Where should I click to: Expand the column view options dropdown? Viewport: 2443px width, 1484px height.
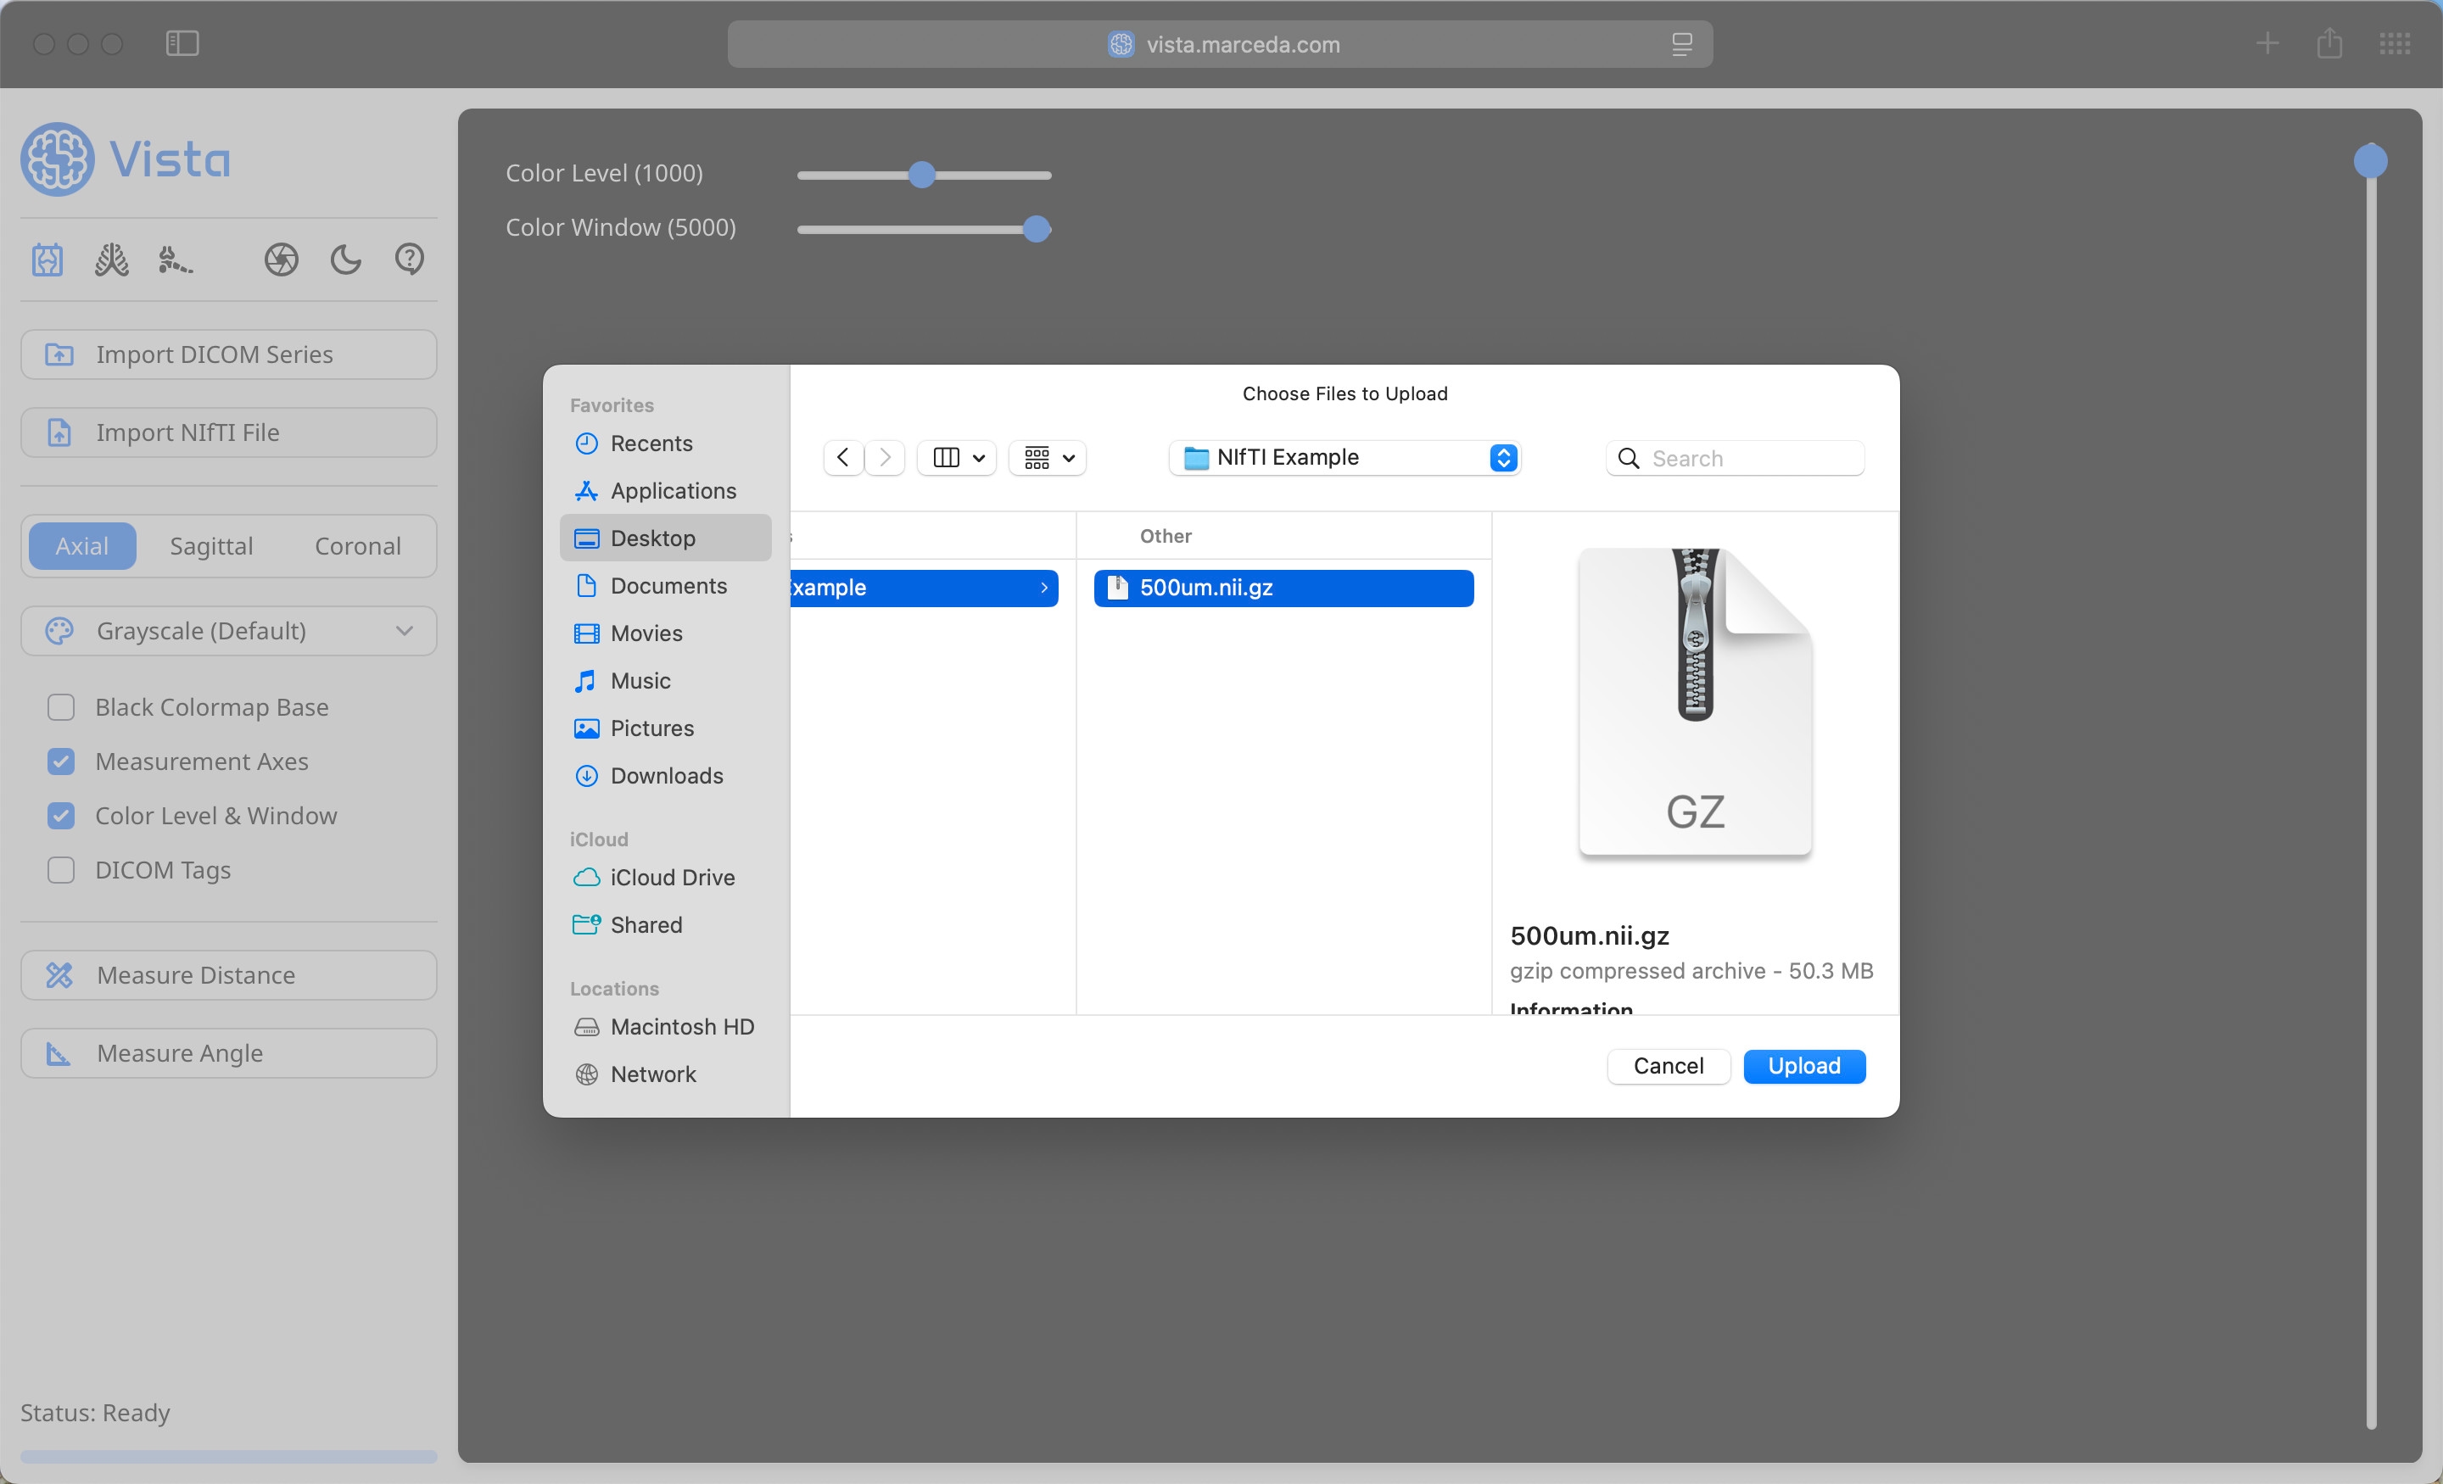(x=957, y=457)
